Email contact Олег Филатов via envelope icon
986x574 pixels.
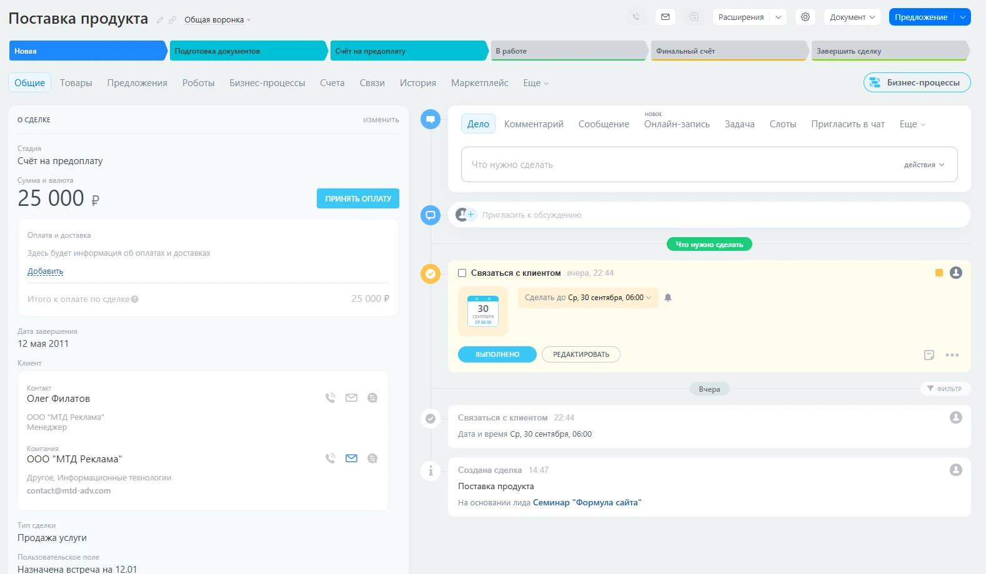(352, 397)
